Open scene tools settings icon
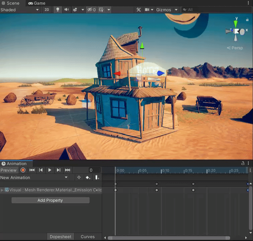This screenshot has height=241, width=253. [139, 10]
